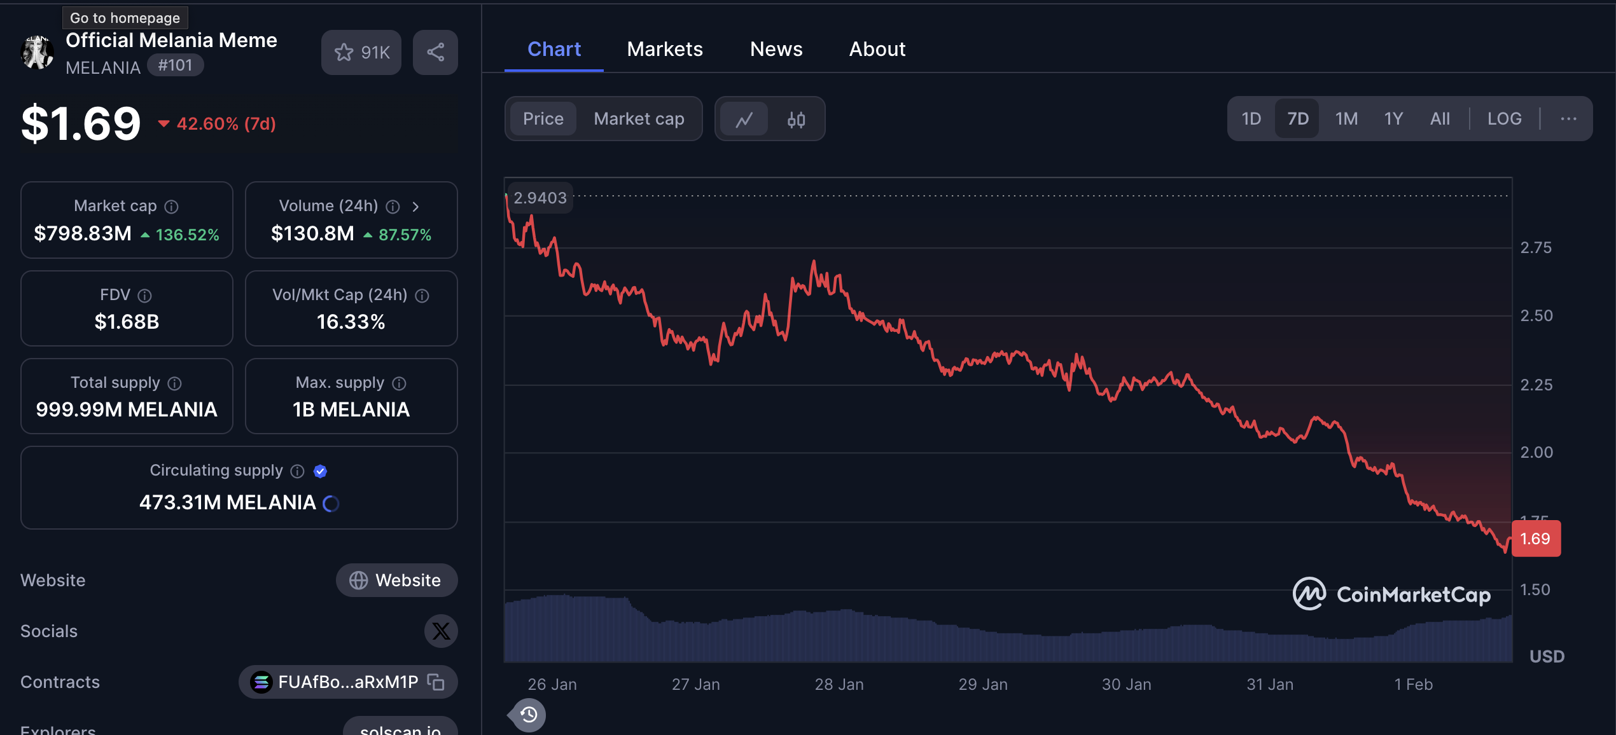Click the 1.69 current price label on axis
Viewport: 1616px width, 735px height.
pos(1535,539)
